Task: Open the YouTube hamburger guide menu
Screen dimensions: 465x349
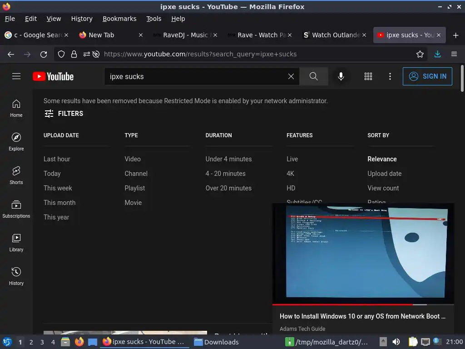Action: (x=16, y=76)
